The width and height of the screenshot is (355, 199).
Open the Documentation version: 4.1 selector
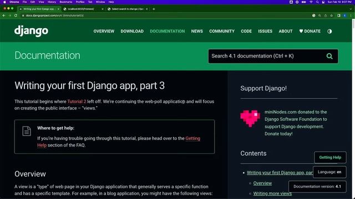(x=317, y=187)
